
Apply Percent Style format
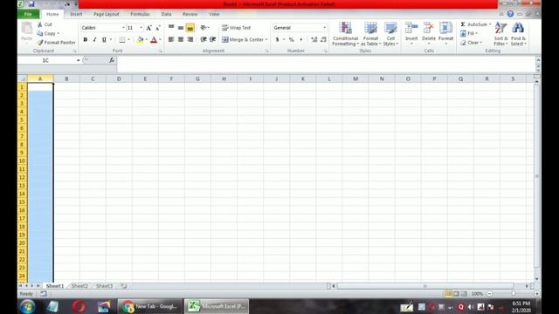click(291, 39)
